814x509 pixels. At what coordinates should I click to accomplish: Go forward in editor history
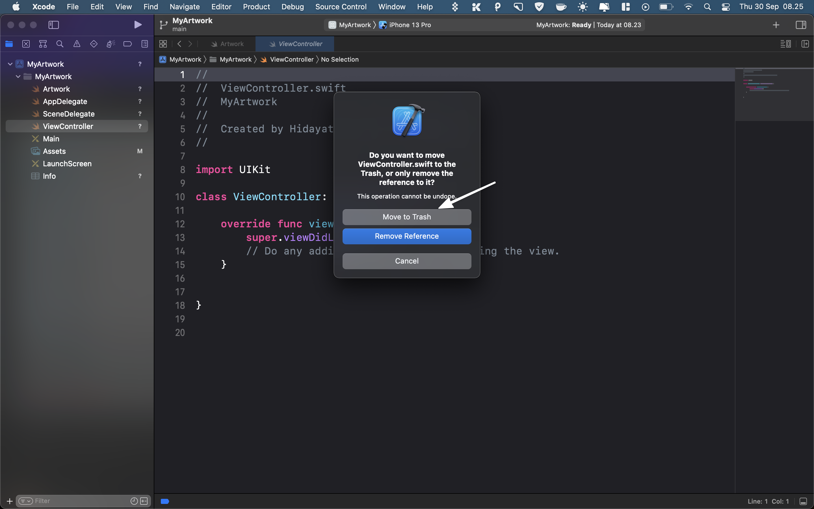(190, 44)
